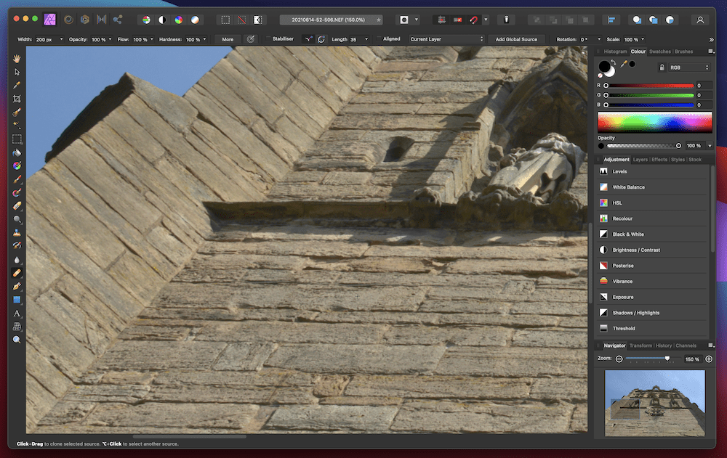This screenshot has width=727, height=458.
Task: Select the Move tool
Action: click(16, 71)
